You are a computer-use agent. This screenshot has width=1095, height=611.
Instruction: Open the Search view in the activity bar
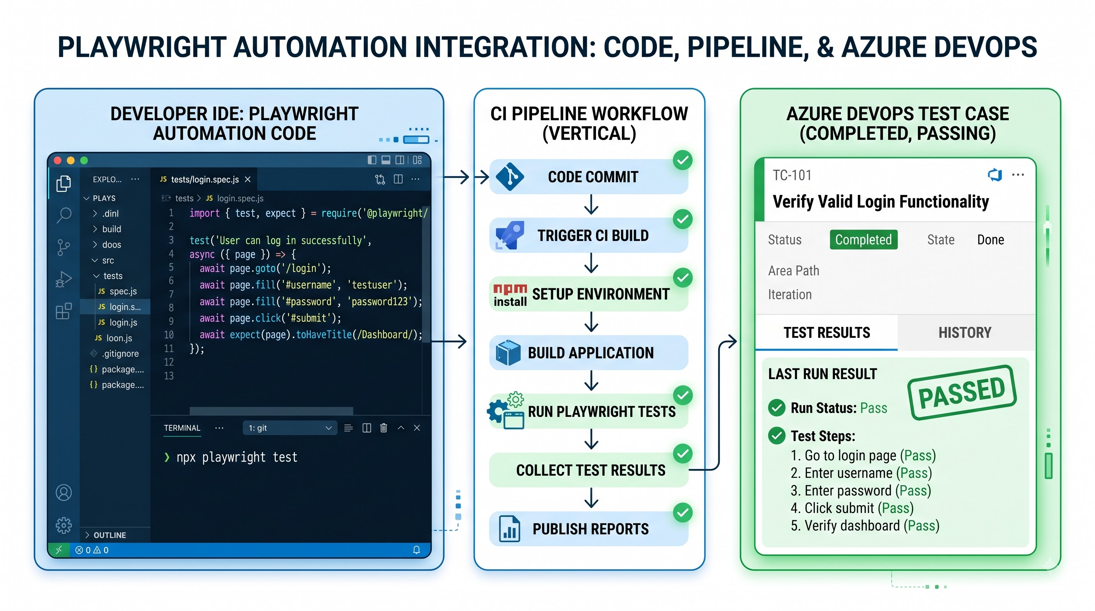click(64, 215)
